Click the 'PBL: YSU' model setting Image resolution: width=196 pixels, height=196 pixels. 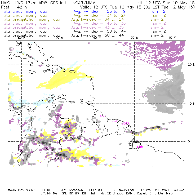click(x=96, y=190)
